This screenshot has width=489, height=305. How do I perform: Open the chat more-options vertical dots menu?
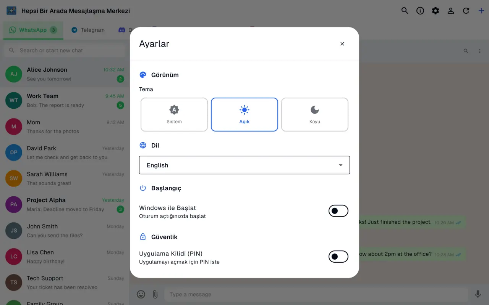click(x=480, y=51)
